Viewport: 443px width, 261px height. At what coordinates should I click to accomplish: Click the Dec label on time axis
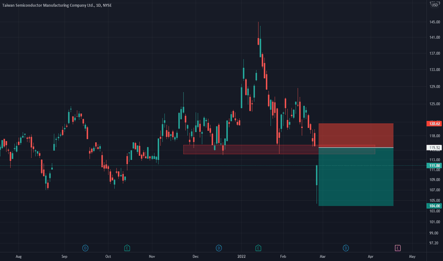195,256
